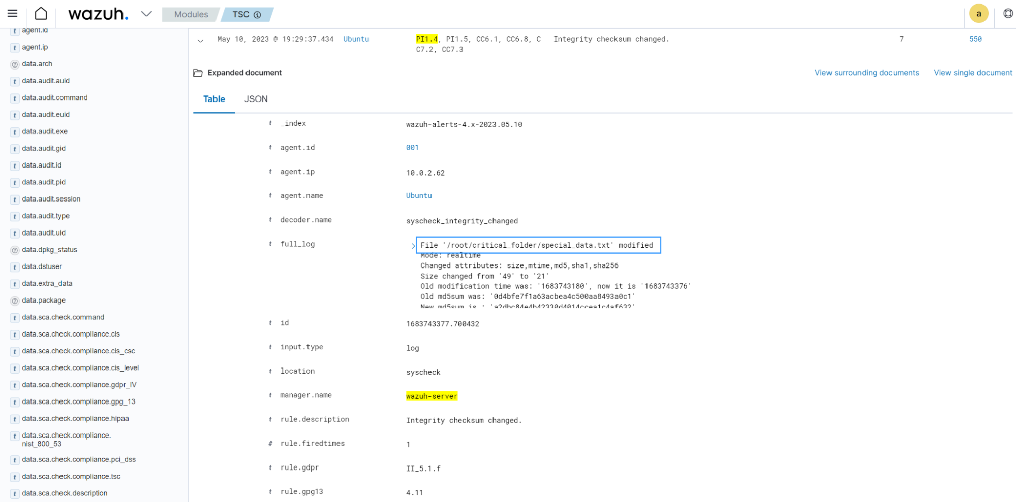Screen dimensions: 1016x502
Task: Click the agent.ip value 10.0.2.62
Action: tap(425, 173)
